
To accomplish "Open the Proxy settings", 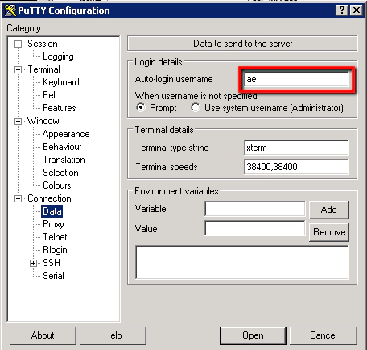I will [53, 224].
